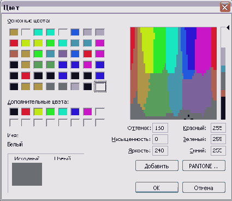Image resolution: width=232 pixels, height=201 pixels.
Task: Select the black swatch in Дополнительные цвета
Action: click(x=14, y=112)
